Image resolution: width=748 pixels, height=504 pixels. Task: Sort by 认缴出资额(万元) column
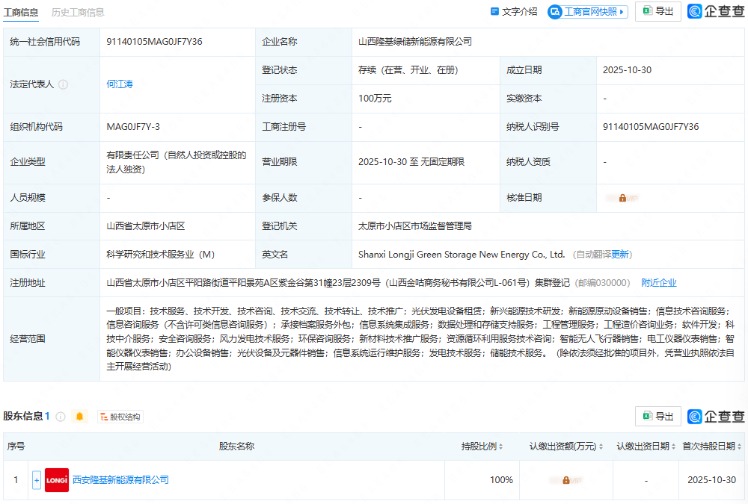pos(566,447)
